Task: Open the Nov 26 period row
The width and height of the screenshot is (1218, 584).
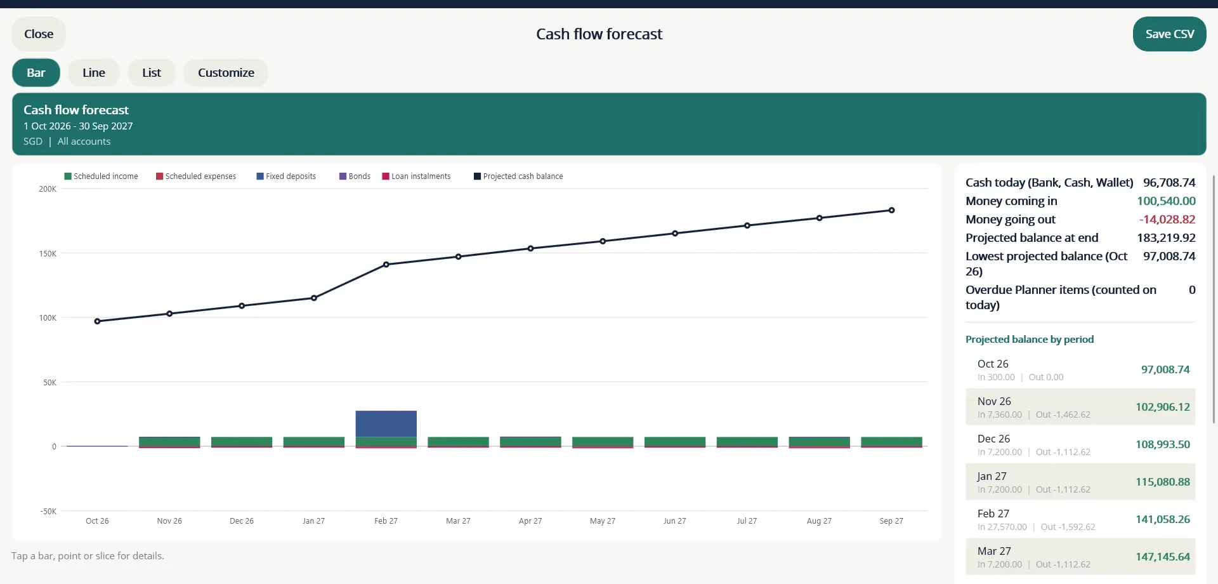Action: (x=1080, y=407)
